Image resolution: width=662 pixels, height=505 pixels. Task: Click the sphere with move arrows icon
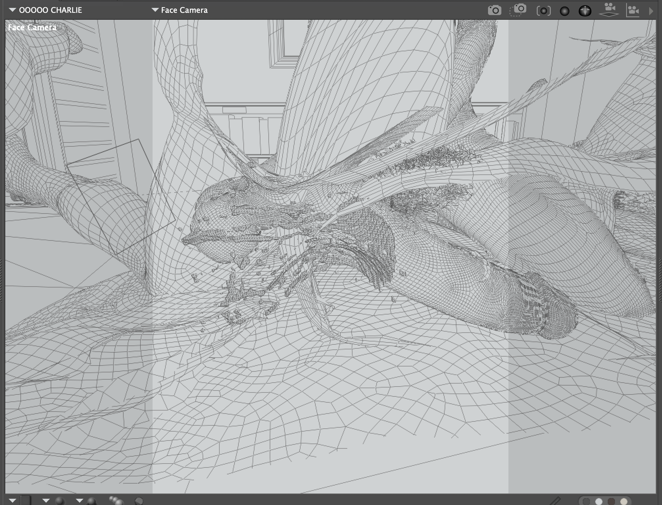(x=585, y=11)
